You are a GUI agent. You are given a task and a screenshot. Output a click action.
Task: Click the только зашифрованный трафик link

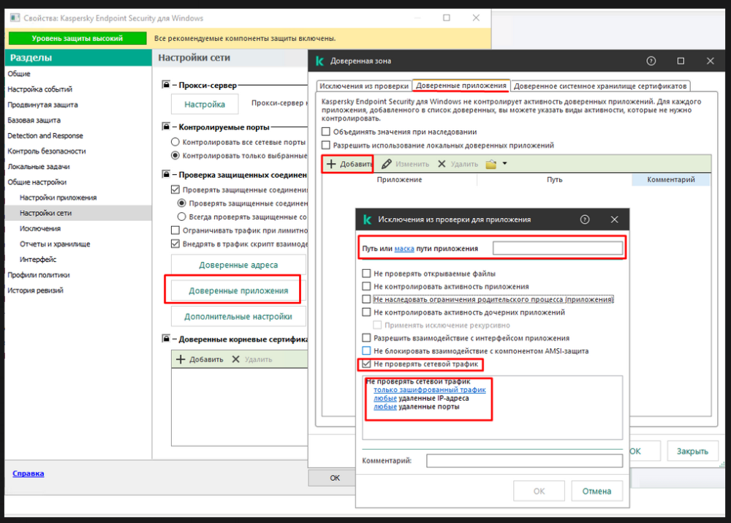429,390
